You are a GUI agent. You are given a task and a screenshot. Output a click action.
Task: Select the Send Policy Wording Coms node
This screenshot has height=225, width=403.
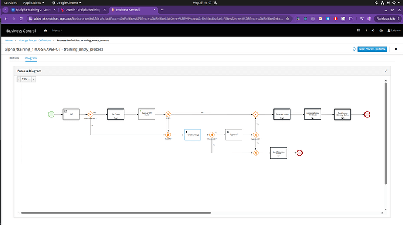pos(342,114)
